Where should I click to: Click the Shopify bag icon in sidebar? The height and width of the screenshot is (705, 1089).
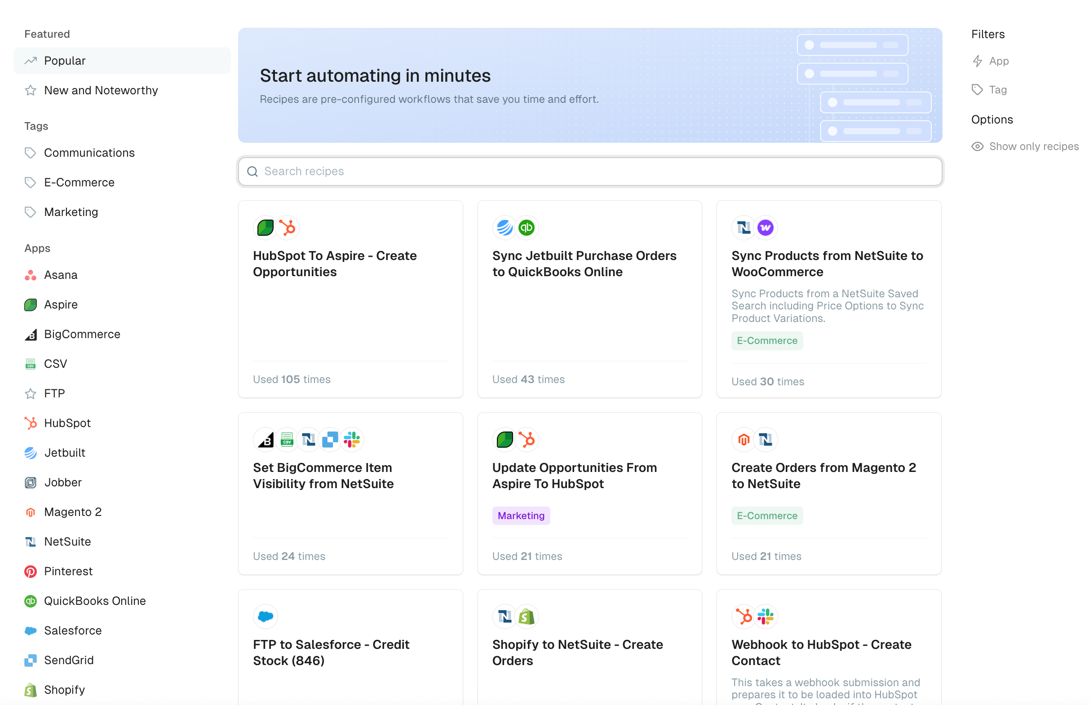[30, 689]
